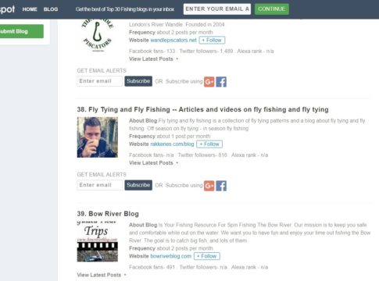Expand View Latest Posts for Fly Tying blog
The height and width of the screenshot is (281, 379).
[x=154, y=163]
